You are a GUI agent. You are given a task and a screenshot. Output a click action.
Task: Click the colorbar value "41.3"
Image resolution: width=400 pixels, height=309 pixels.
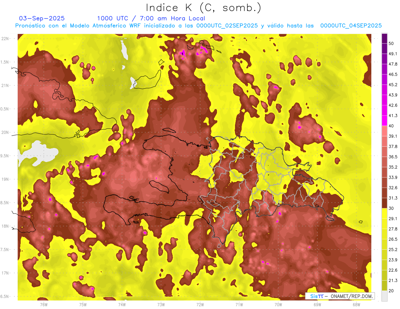tap(393, 115)
